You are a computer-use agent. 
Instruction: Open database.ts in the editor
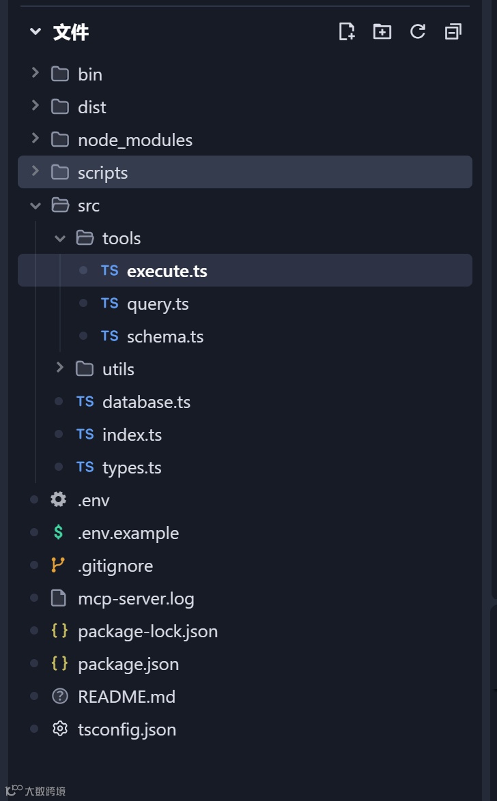point(146,402)
